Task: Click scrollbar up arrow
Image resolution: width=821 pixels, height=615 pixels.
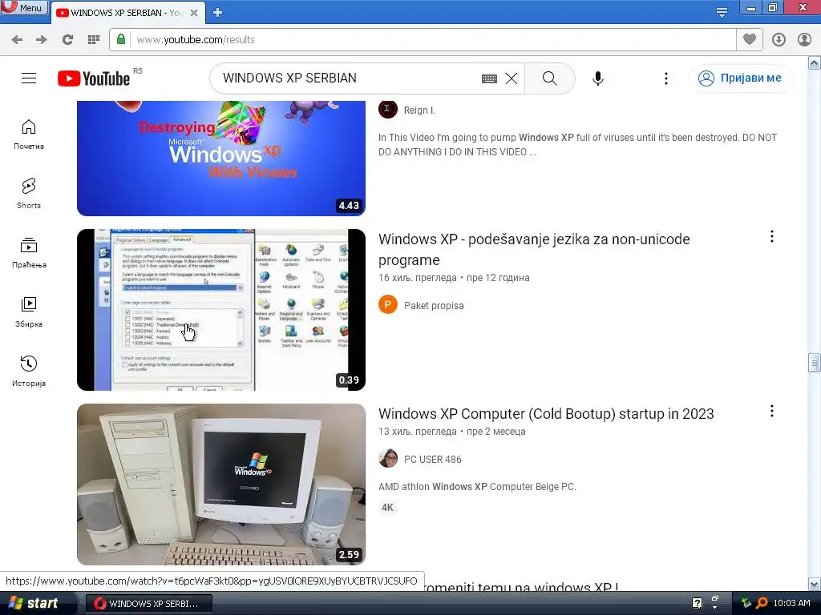Action: 815,63
